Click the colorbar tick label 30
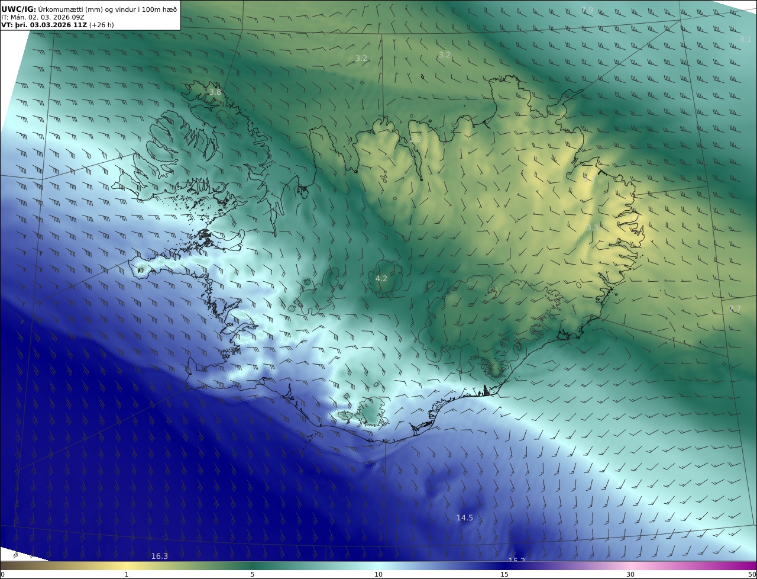This screenshot has width=757, height=579. point(630,574)
